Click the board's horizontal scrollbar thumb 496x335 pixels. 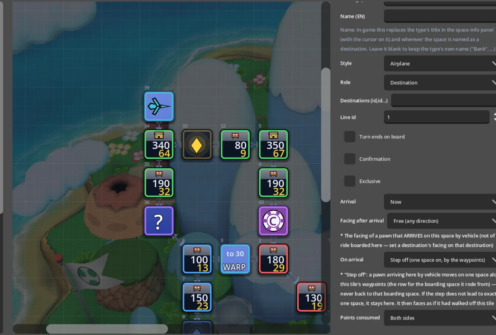(x=107, y=329)
